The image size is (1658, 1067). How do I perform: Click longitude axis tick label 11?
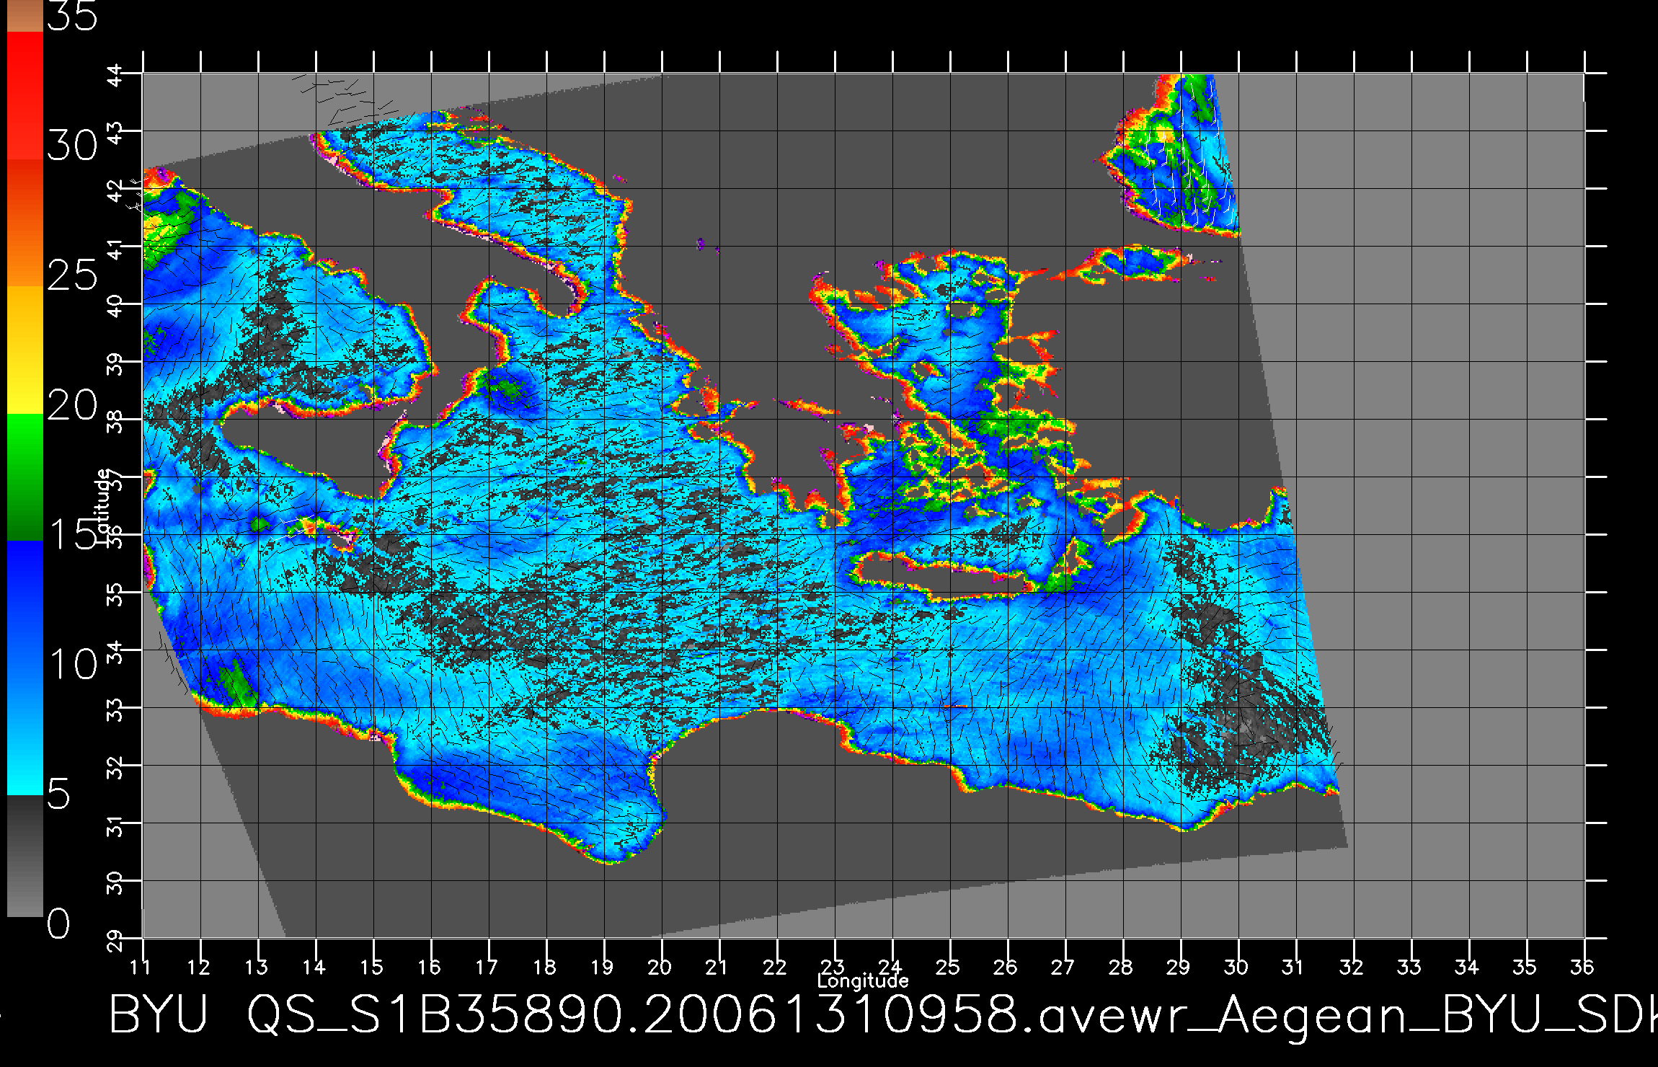[141, 967]
